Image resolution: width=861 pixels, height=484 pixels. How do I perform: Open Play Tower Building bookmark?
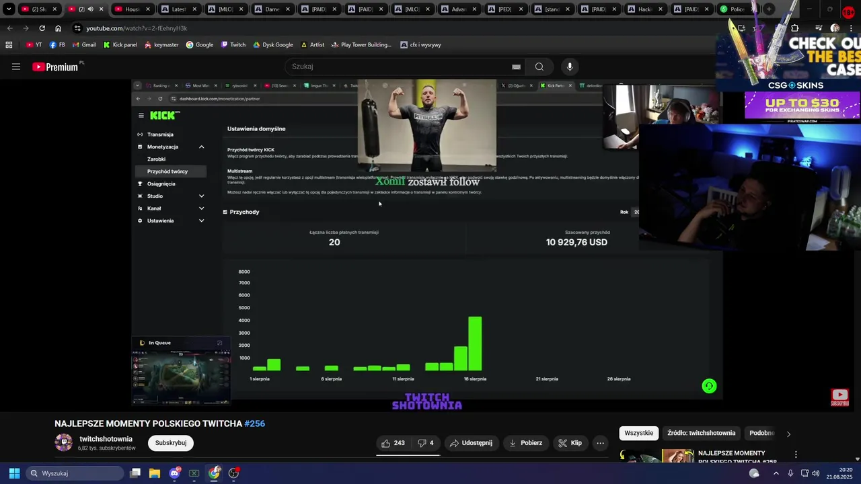(361, 44)
